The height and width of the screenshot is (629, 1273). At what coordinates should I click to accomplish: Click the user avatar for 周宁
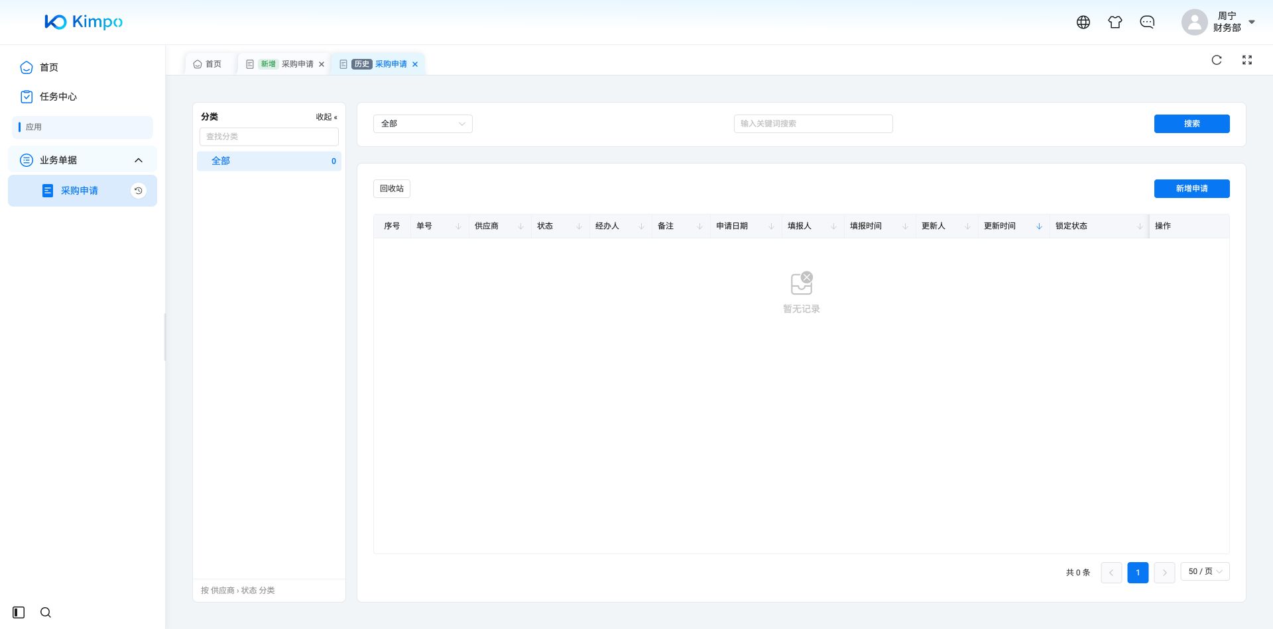click(x=1194, y=23)
